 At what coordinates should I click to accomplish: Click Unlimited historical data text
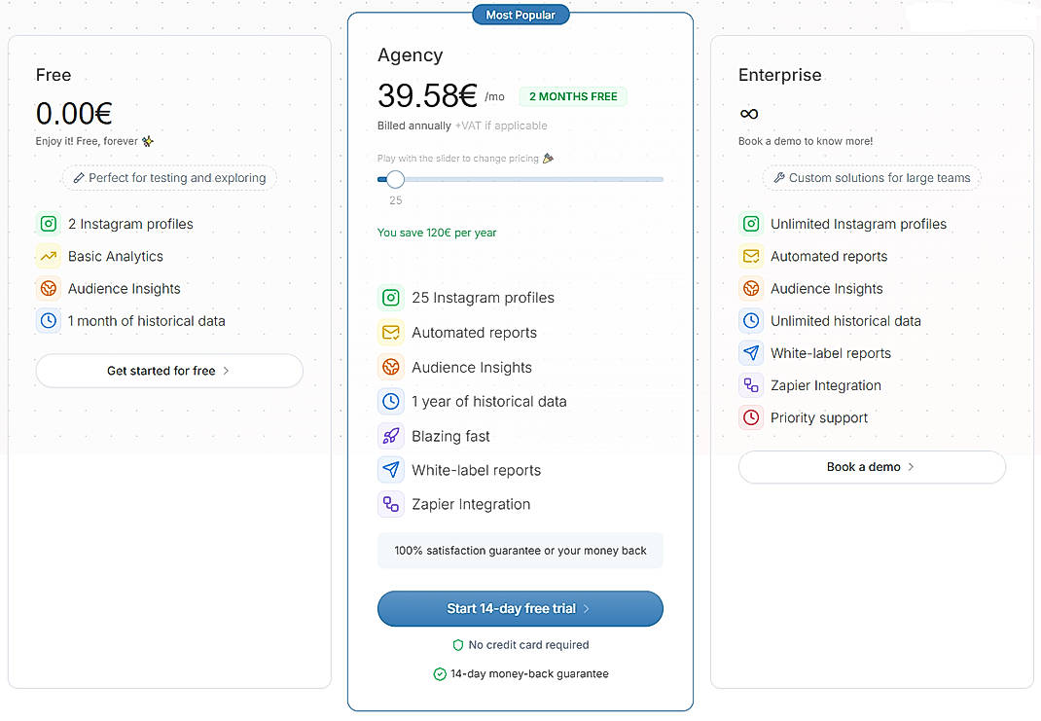pos(845,321)
